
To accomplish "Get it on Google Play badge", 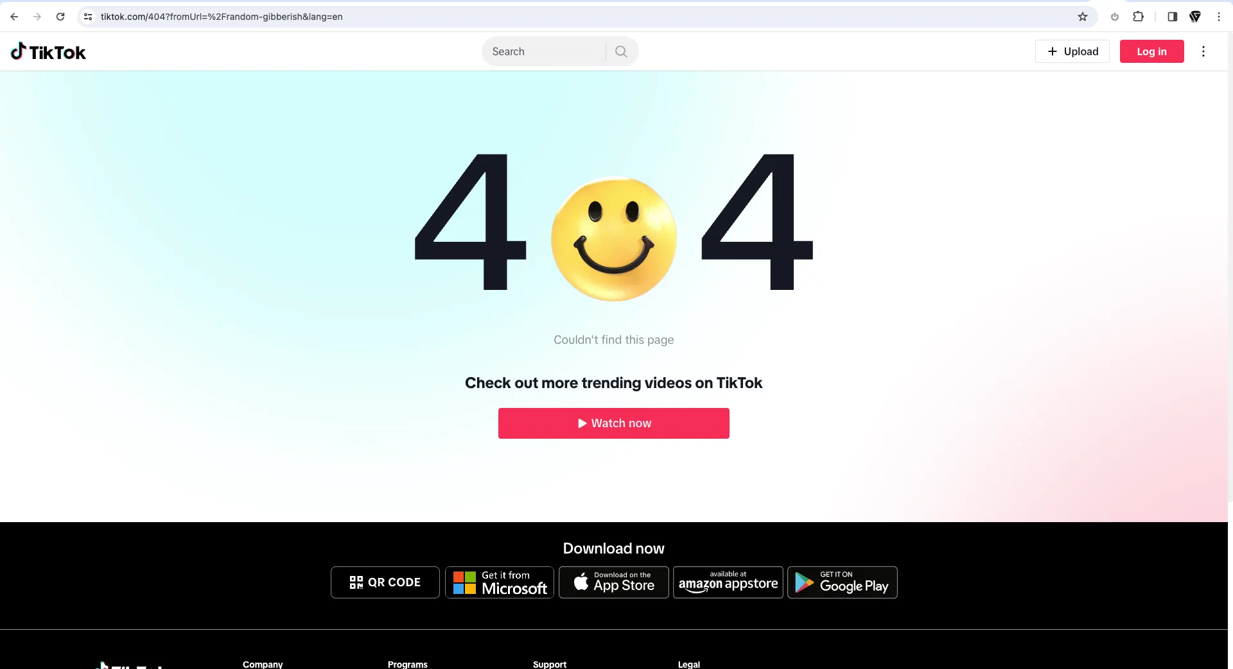I will click(x=843, y=582).
